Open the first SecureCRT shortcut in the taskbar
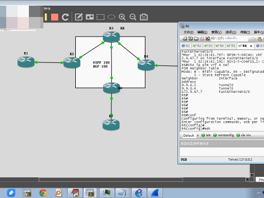This screenshot has height=198, width=264. [27, 193]
